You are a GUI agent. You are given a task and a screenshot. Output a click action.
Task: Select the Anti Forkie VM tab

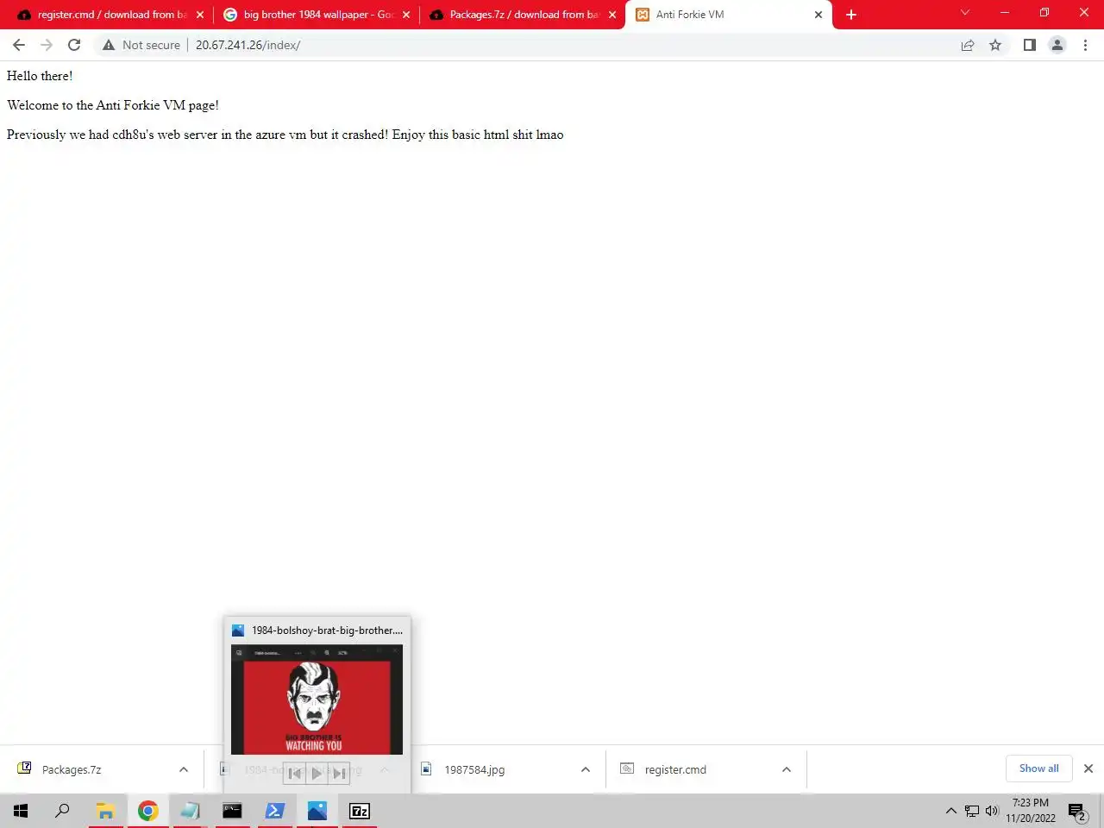click(729, 15)
